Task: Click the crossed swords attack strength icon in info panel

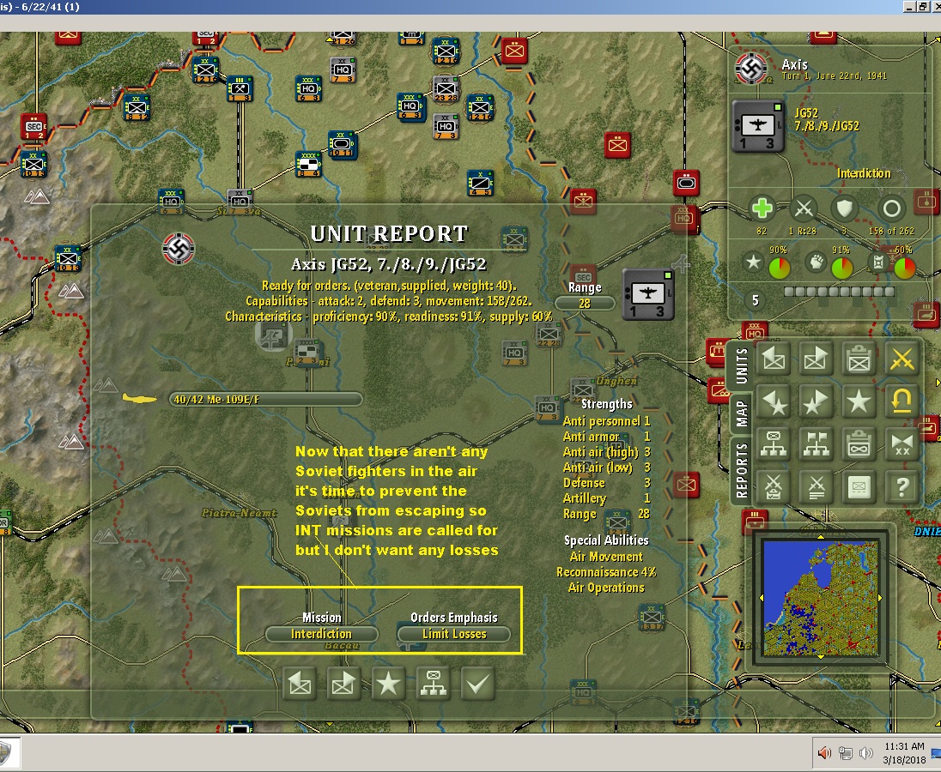Action: [804, 208]
